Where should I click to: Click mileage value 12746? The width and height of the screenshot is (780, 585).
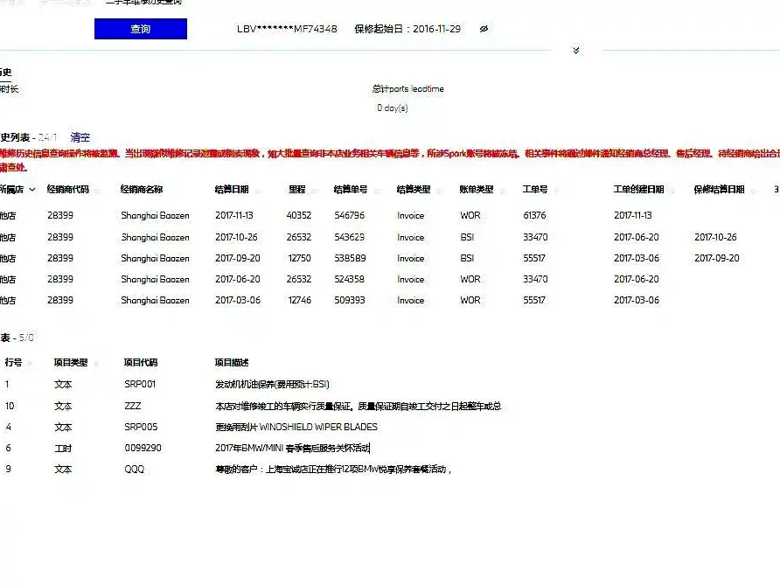(299, 300)
